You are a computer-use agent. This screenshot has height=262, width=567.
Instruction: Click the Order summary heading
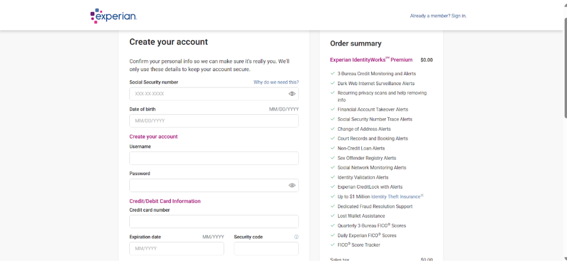356,44
